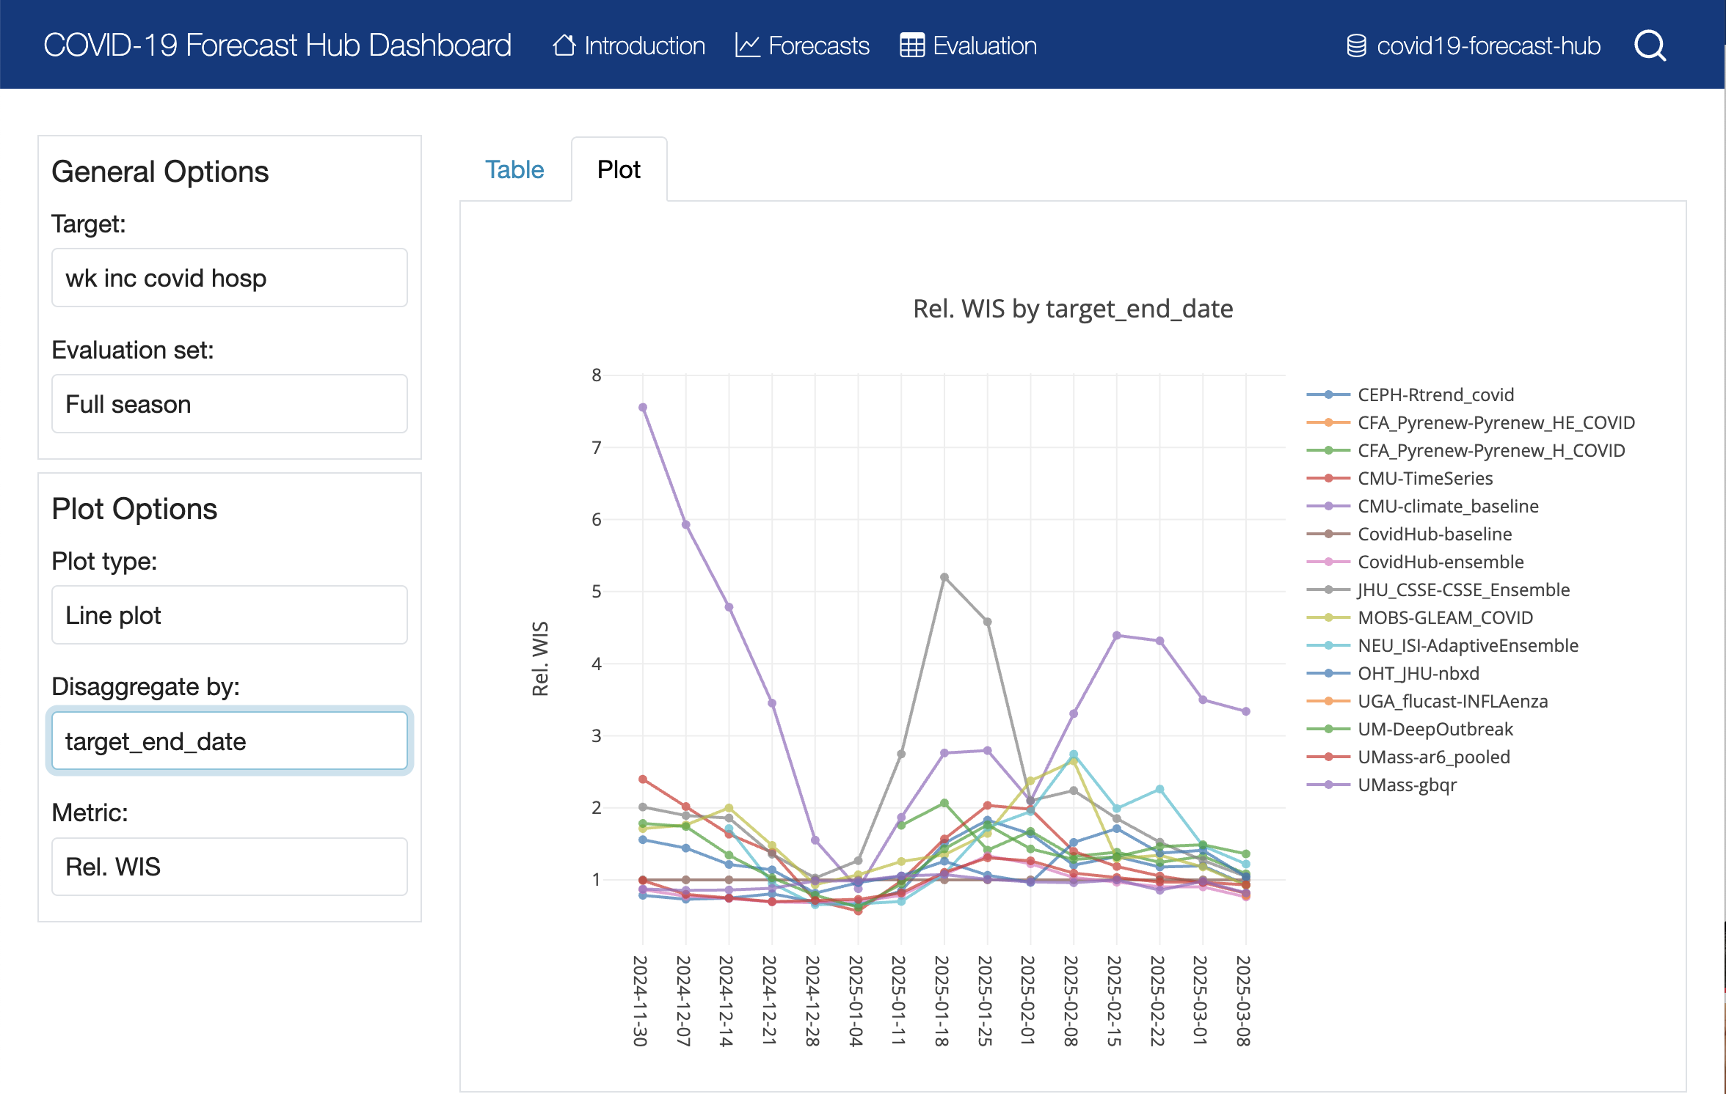This screenshot has height=1094, width=1726.
Task: Click the General Options heading
Action: (x=160, y=172)
